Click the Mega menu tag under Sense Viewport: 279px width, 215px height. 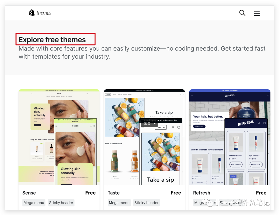[x=34, y=203]
